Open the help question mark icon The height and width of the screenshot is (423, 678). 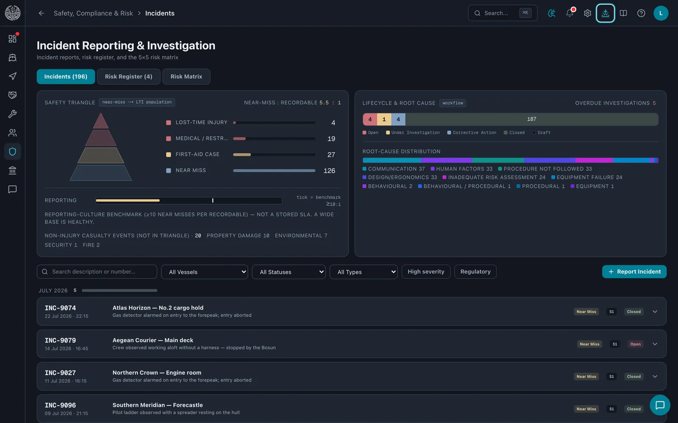point(641,13)
